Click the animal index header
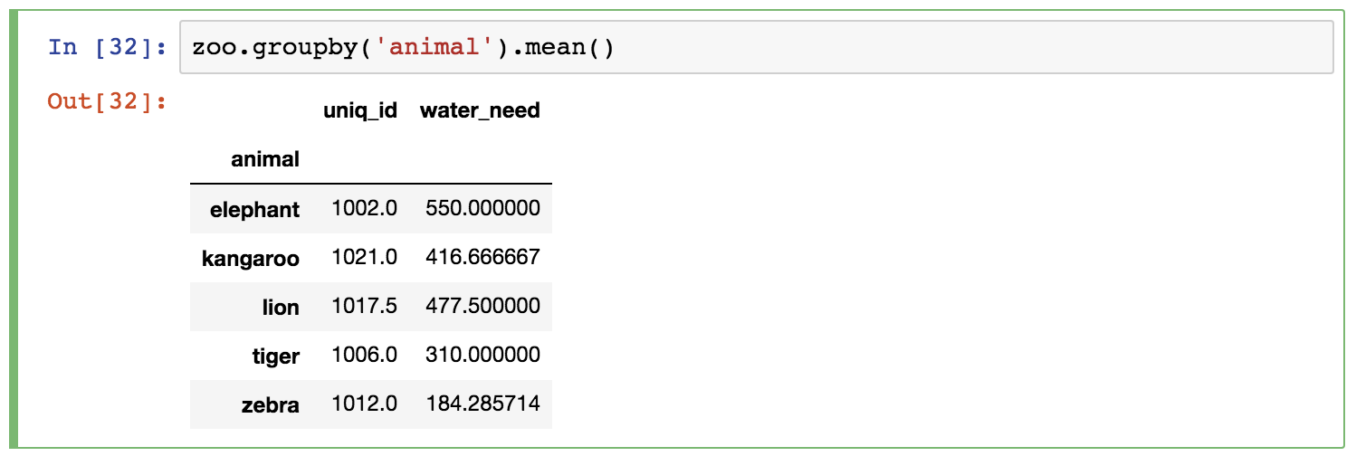 [x=265, y=160]
